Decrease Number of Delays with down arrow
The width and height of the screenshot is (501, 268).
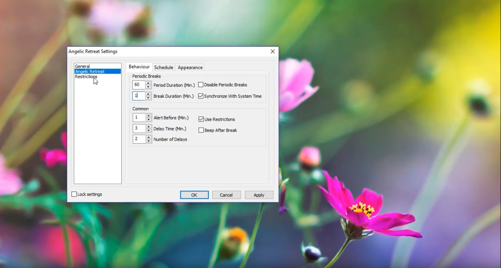tap(148, 141)
